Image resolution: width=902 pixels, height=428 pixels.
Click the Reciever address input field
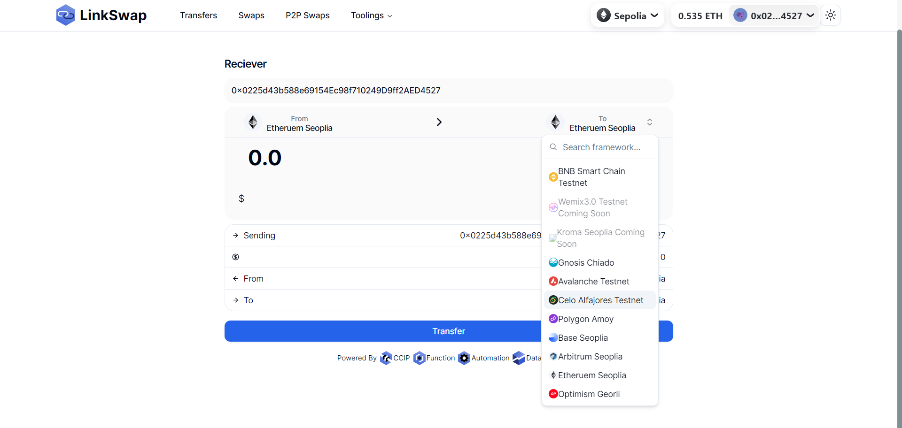449,90
